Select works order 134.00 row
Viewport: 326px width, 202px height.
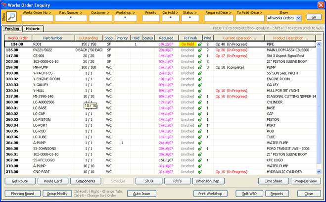coord(160,44)
